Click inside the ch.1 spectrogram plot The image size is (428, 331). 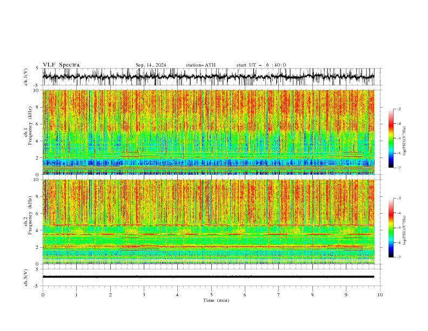coord(209,132)
